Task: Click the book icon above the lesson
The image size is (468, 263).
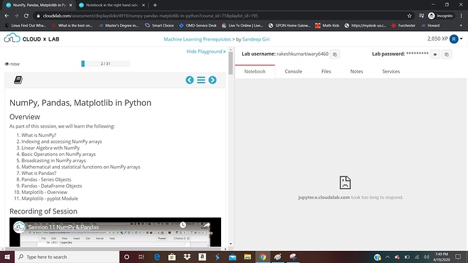Action: (18, 80)
